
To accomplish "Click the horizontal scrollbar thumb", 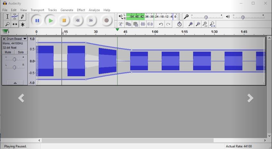I will pos(128,140).
